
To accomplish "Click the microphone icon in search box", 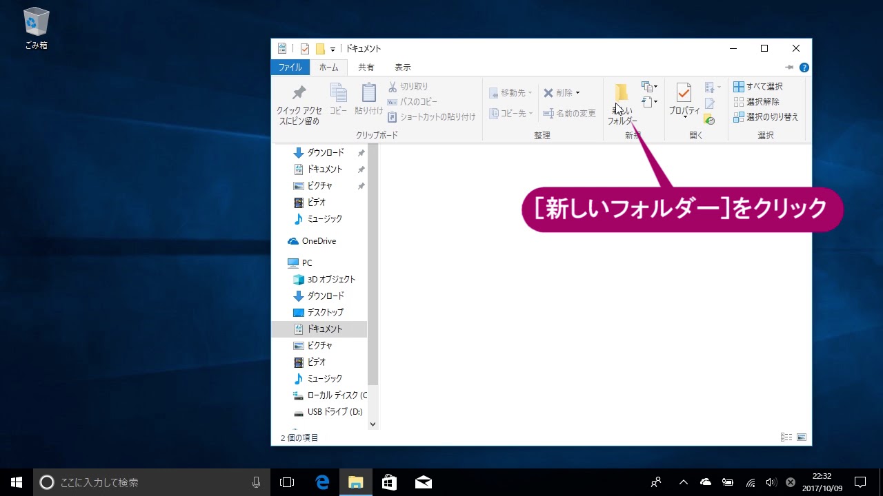I will pos(256,482).
